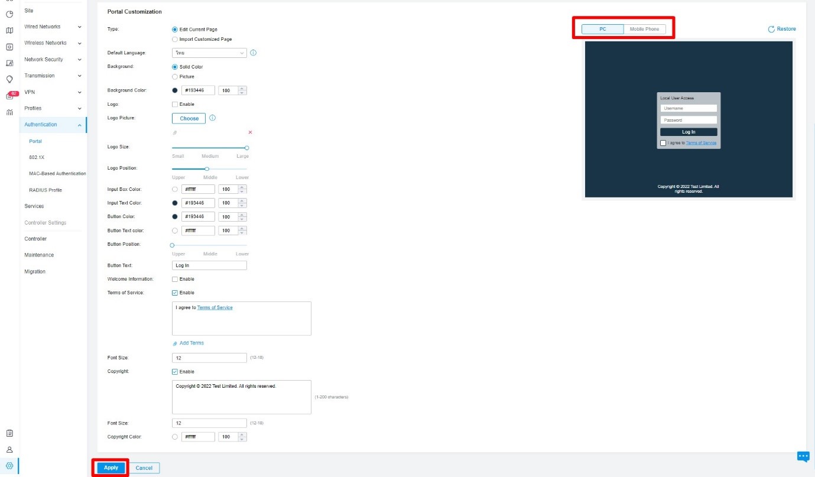The image size is (815, 477).
Task: Click info icon beside Choose button
Action: point(213,118)
